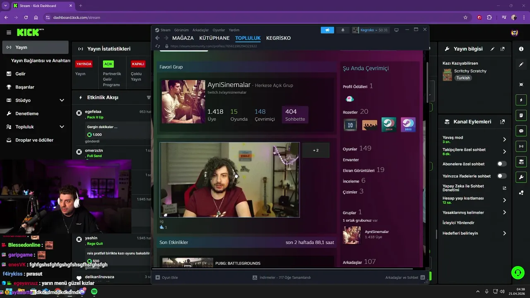Open Droplar ve ödüller in sidebar
Viewport: 530px width, 298px height.
tap(35, 140)
